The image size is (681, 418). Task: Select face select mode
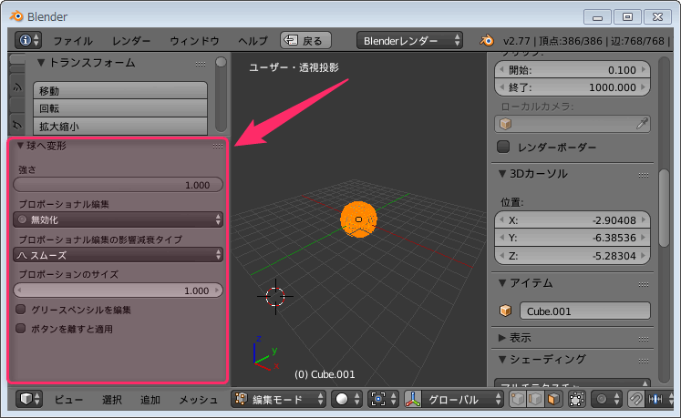[x=553, y=399]
